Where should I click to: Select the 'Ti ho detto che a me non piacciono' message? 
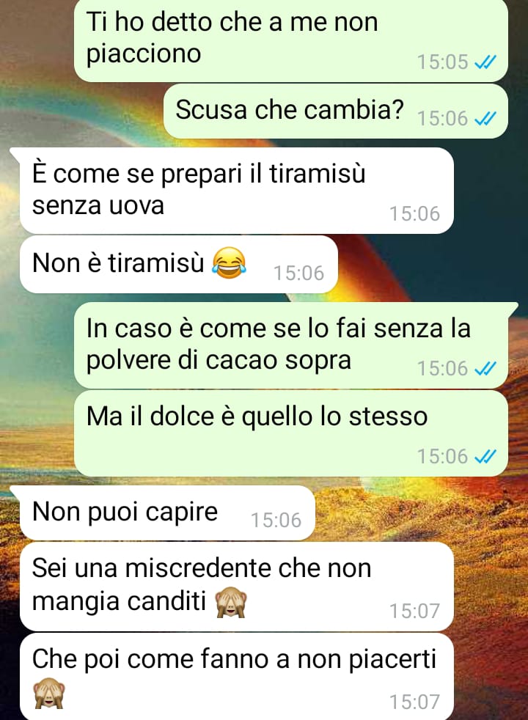point(291,40)
